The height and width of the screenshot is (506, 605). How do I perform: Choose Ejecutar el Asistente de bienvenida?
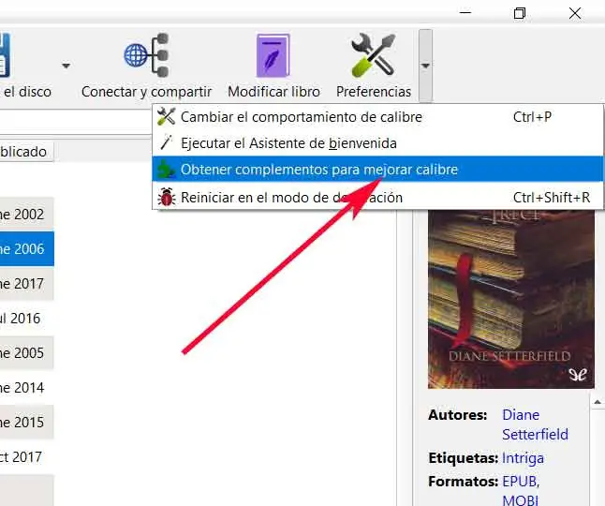click(x=377, y=142)
